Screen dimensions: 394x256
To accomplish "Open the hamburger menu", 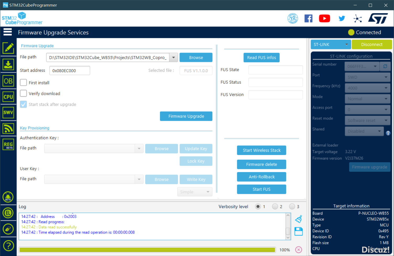I will pos(8,32).
